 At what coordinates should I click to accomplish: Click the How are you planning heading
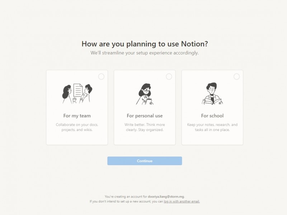pos(145,44)
